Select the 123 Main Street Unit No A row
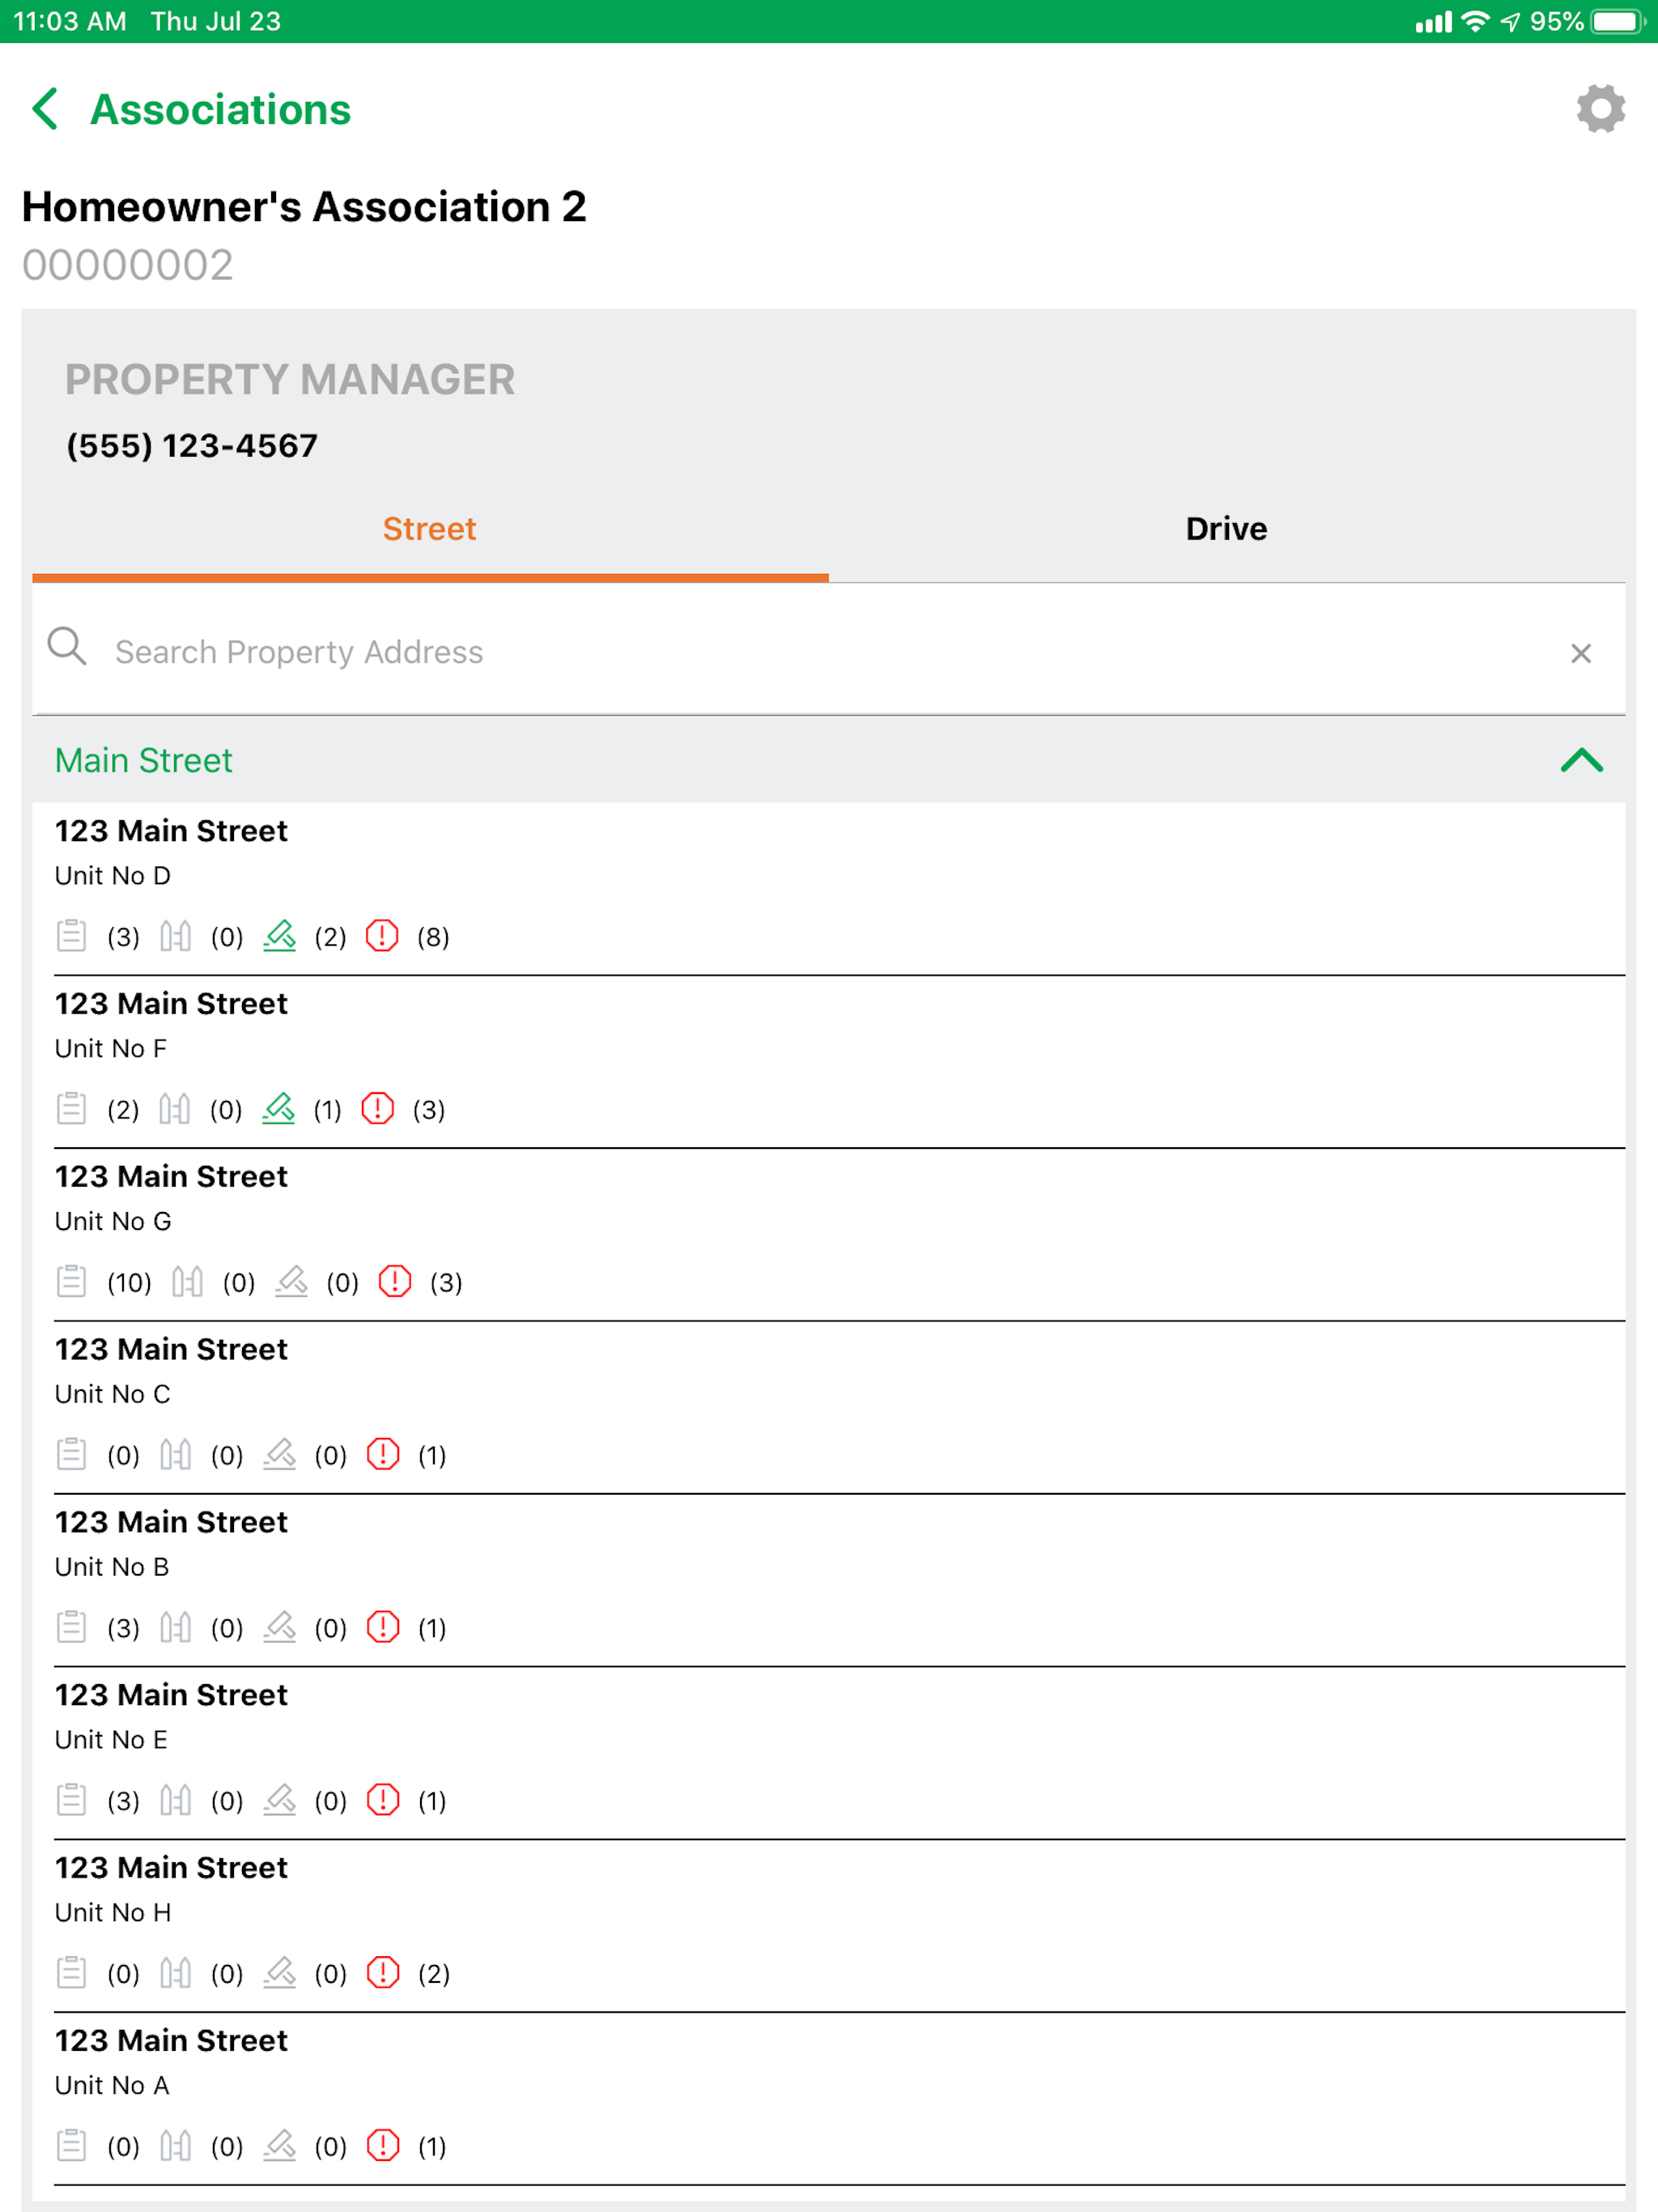This screenshot has height=2212, width=1658. point(829,2099)
